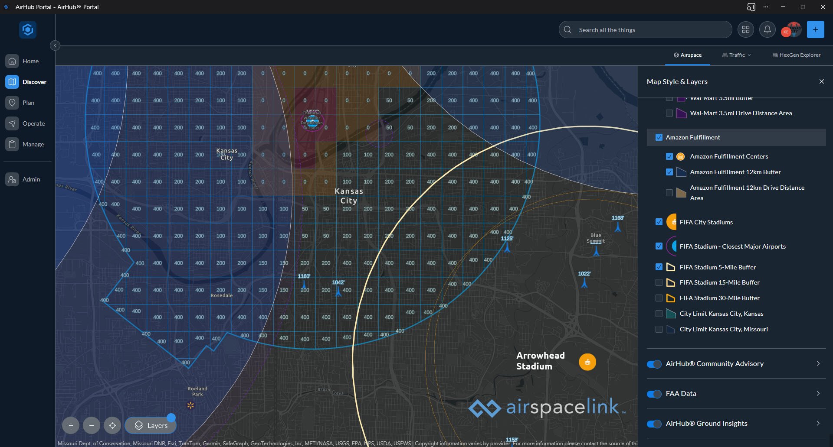Enable City Limit Kansas City, Kansas
833x447 pixels.
(x=659, y=314)
